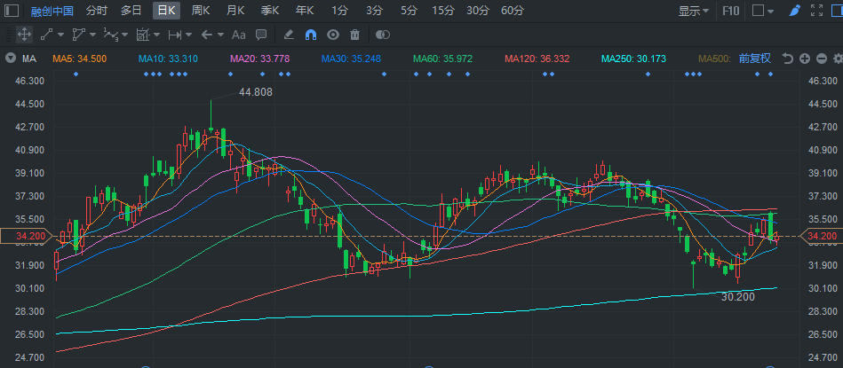Viewport: 843px width, 368px height.
Task: Select the 日K daily candlestick tab
Action: [x=167, y=10]
